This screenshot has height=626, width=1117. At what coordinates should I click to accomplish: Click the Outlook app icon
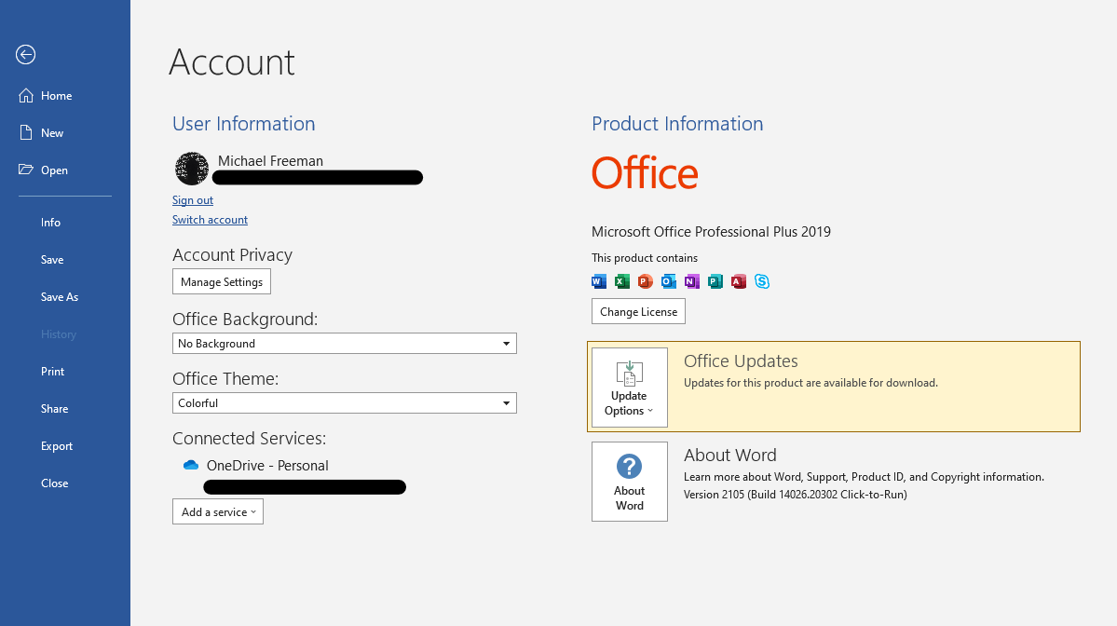pyautogui.click(x=669, y=281)
